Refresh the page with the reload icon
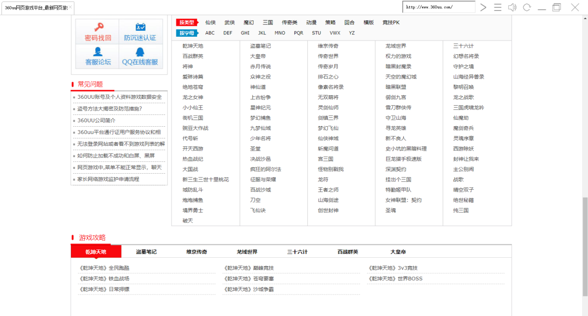This screenshot has height=316, width=588. 527,7
